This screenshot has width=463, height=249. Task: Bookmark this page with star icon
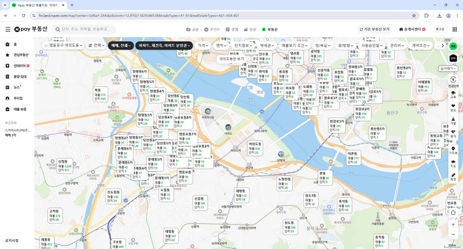(x=414, y=16)
